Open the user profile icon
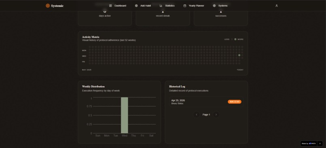 pos(277,6)
